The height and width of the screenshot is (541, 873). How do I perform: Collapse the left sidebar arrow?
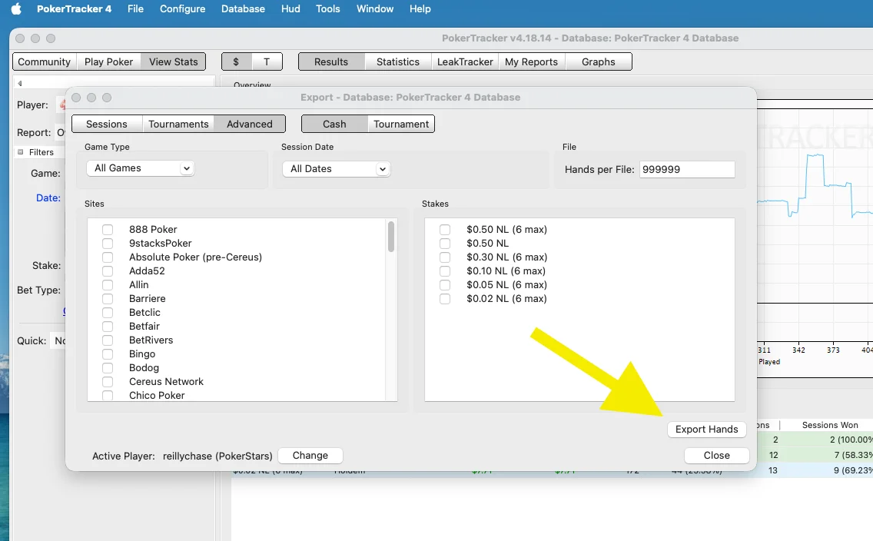20,84
